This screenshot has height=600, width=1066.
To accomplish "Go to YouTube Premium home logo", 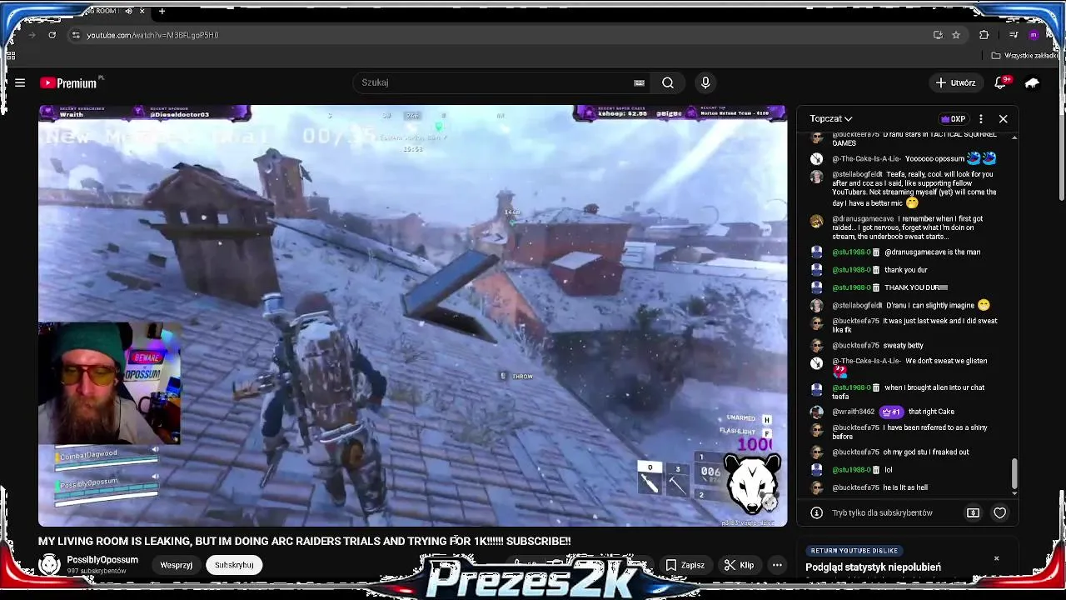I will (x=70, y=82).
